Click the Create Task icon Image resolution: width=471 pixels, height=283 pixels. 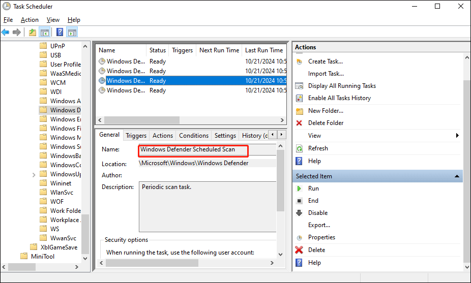pyautogui.click(x=299, y=61)
